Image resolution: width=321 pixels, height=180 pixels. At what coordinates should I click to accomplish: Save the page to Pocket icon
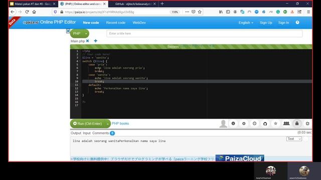click(194, 12)
